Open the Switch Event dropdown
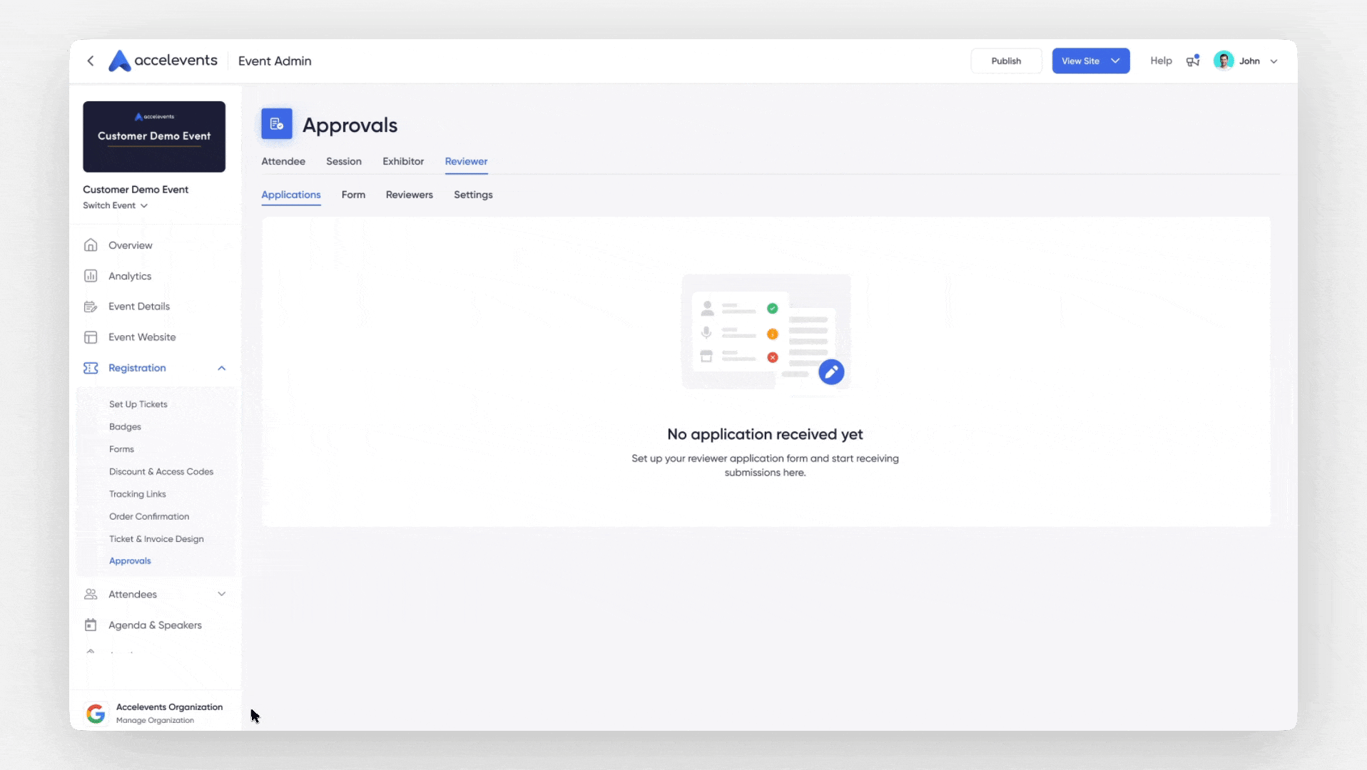 (x=115, y=205)
